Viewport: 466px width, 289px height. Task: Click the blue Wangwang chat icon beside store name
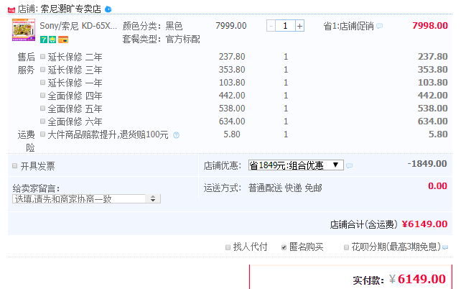[108, 9]
